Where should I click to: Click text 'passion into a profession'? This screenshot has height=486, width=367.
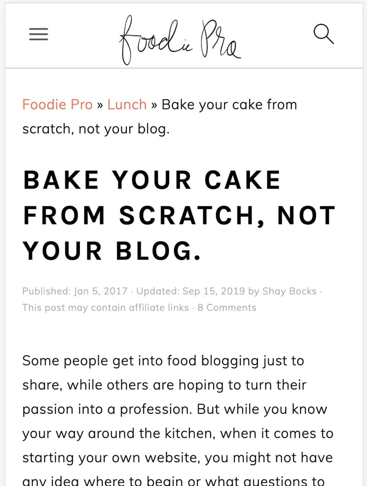[110, 409]
